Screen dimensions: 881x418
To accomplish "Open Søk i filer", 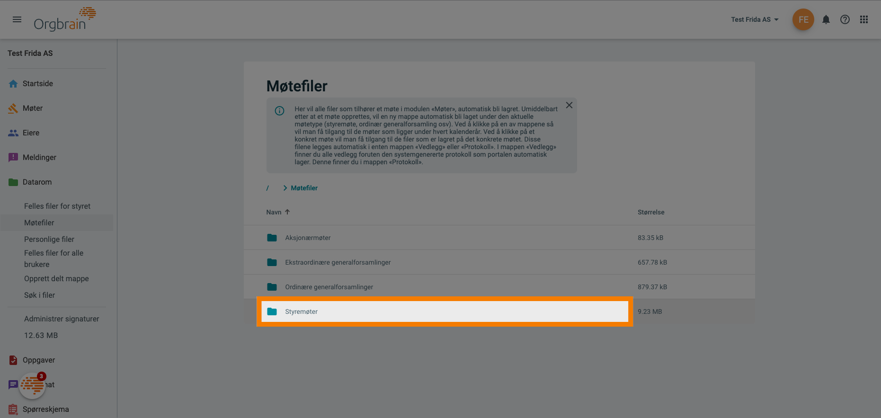I will click(x=40, y=295).
